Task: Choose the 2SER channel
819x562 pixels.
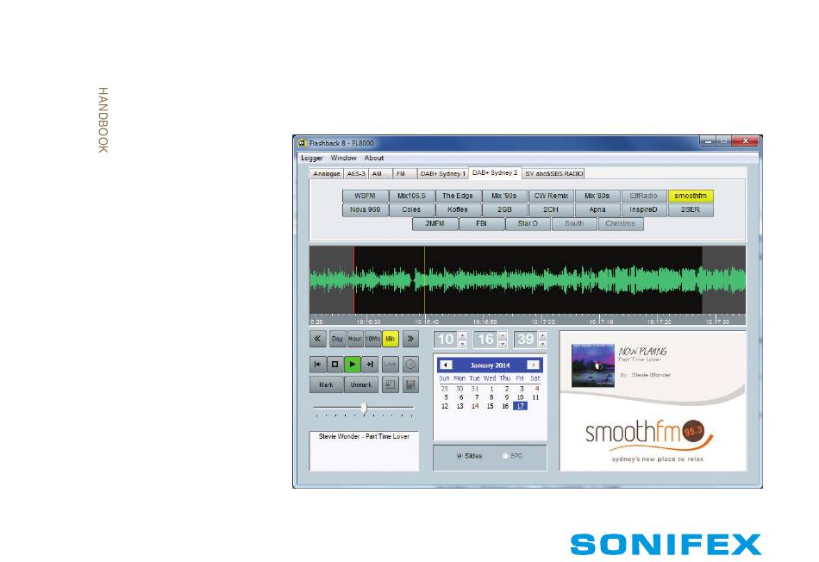Action: [x=690, y=209]
